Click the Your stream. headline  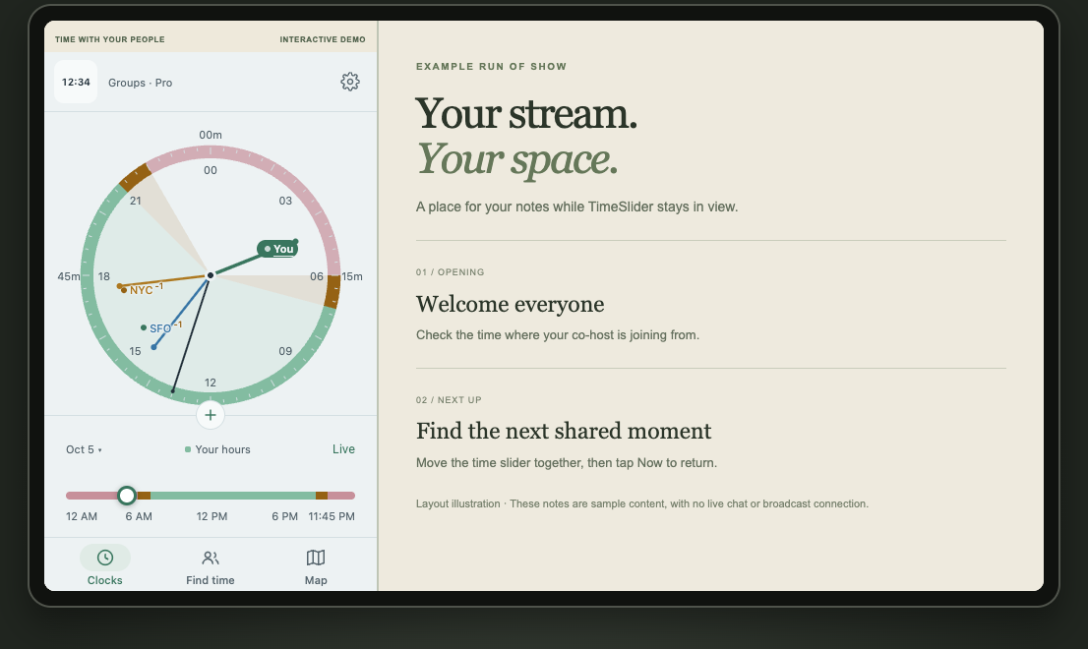526,114
